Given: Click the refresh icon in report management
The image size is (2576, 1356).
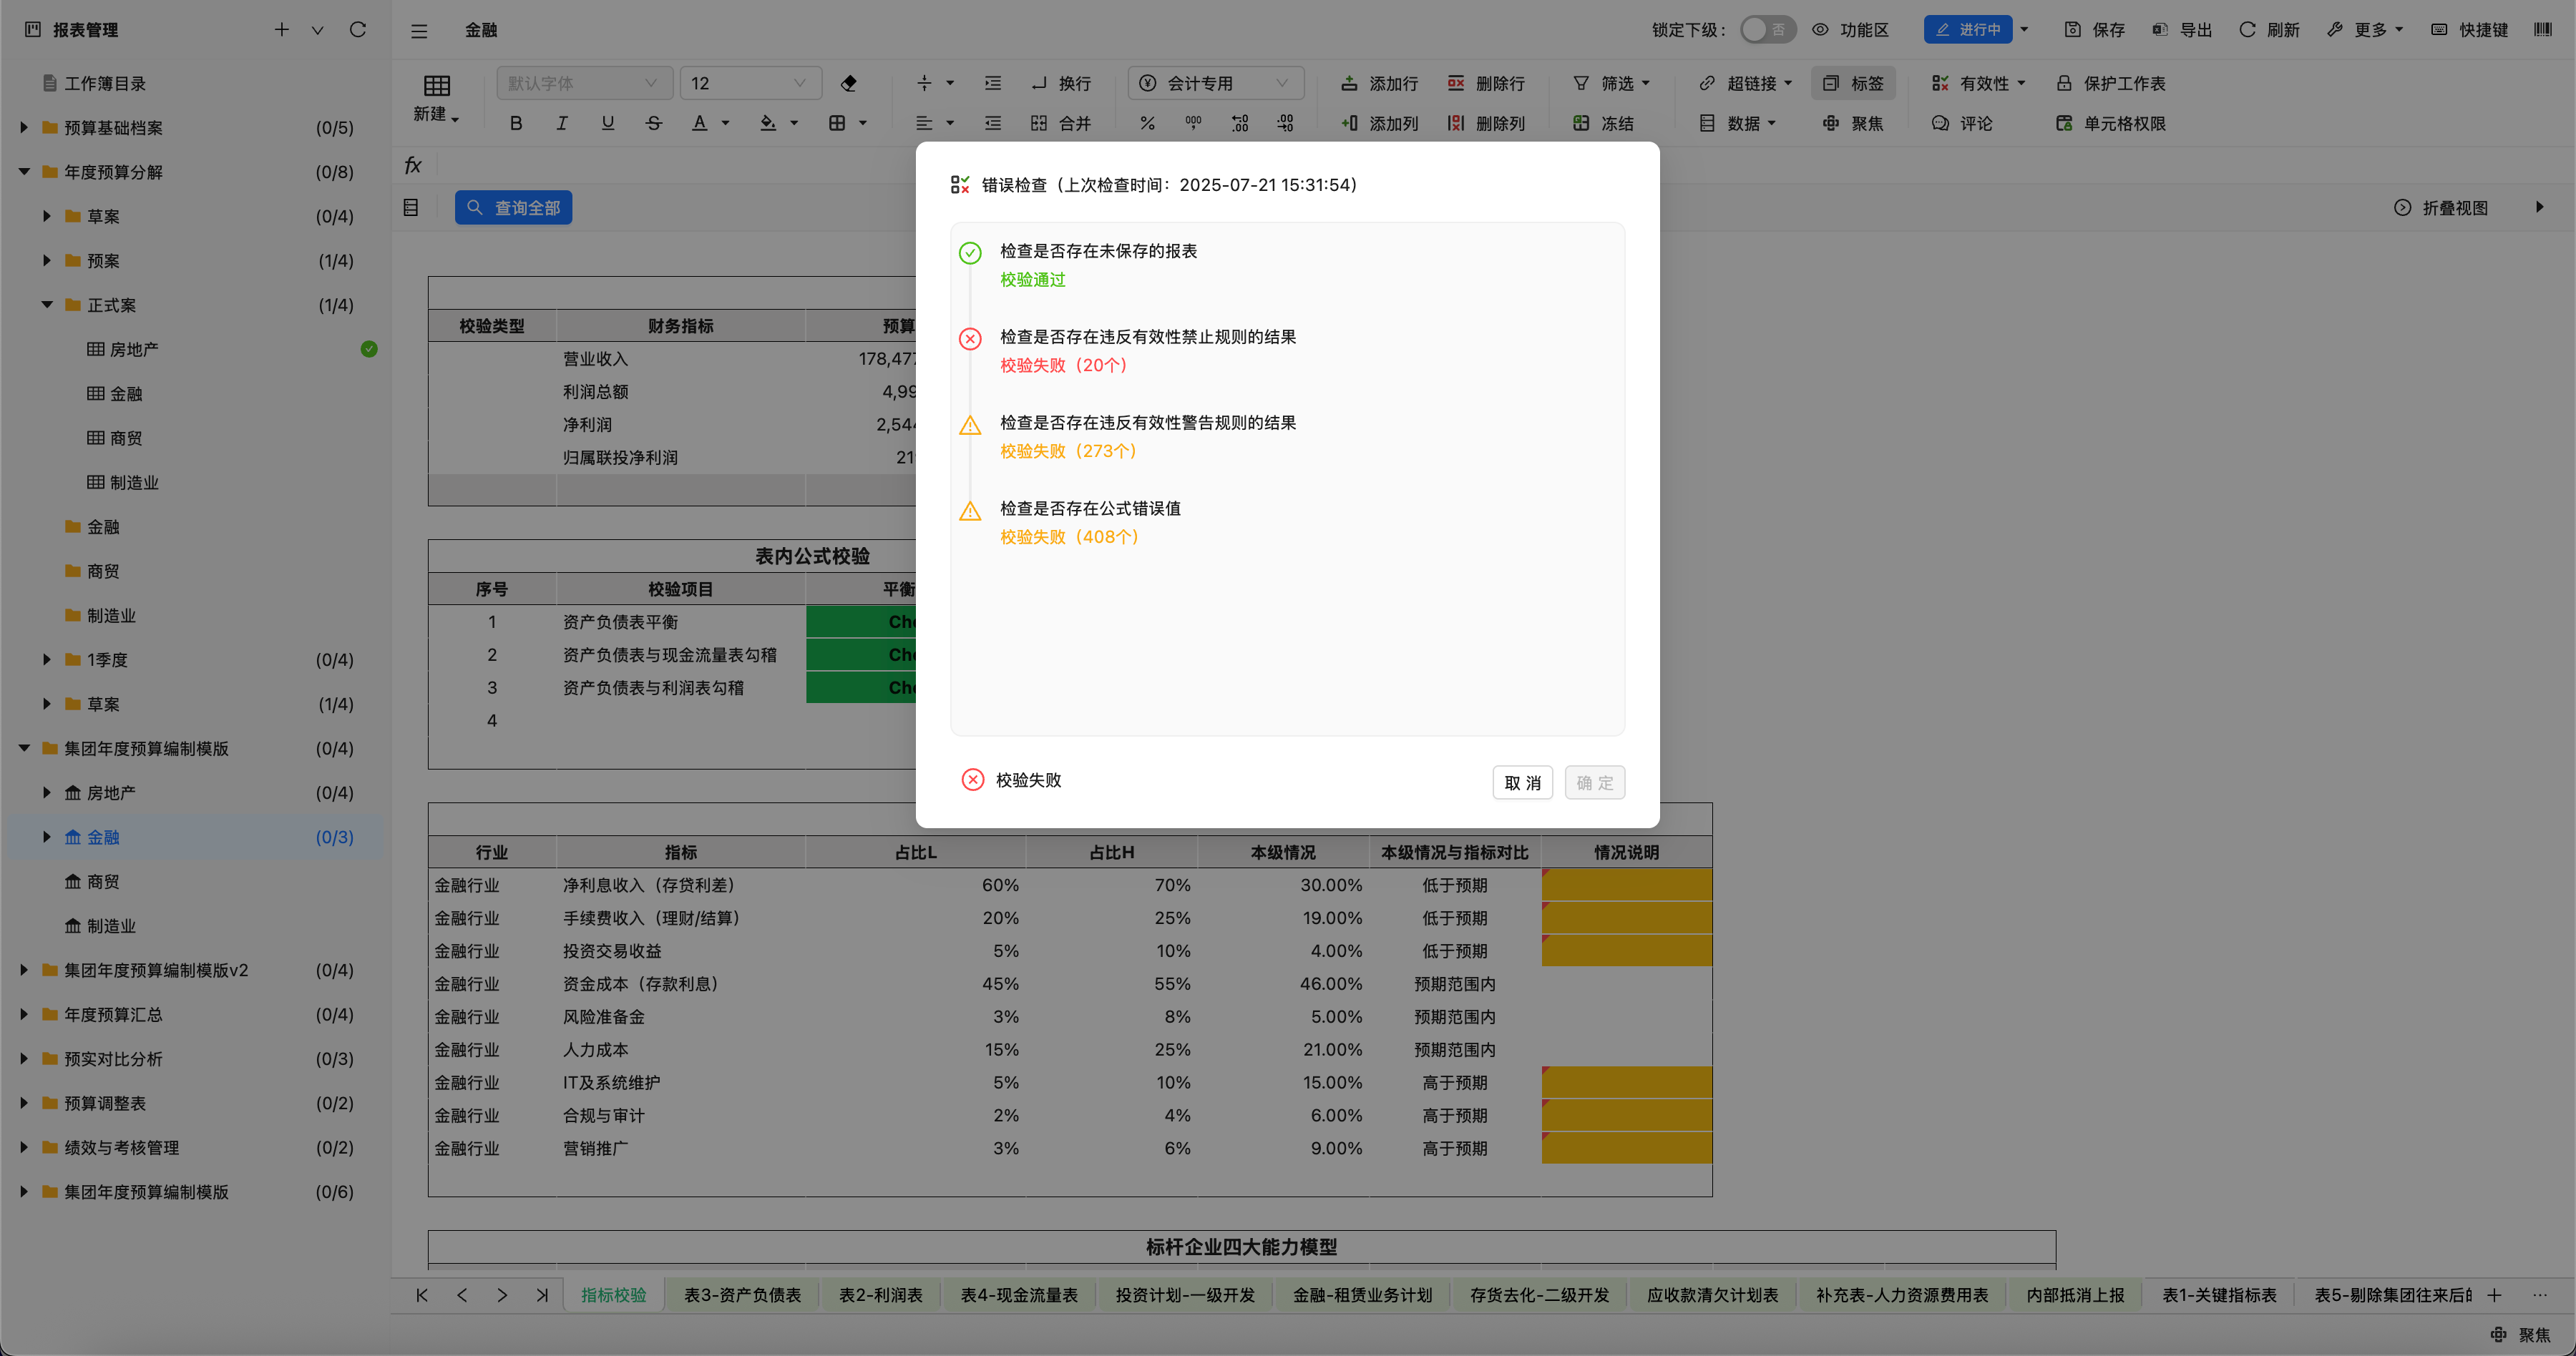Looking at the screenshot, I should click(357, 30).
